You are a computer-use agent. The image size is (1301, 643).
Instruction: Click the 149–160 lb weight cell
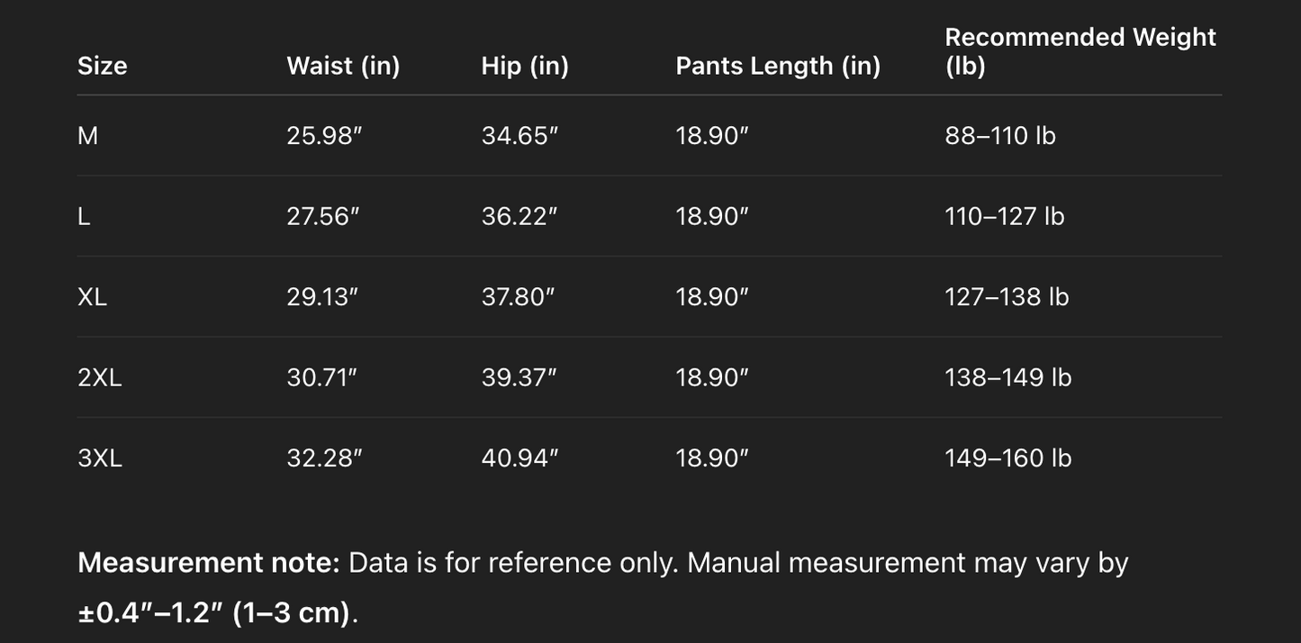click(1007, 458)
